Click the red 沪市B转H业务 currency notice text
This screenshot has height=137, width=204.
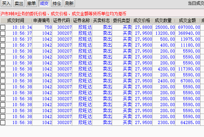(x=63, y=14)
